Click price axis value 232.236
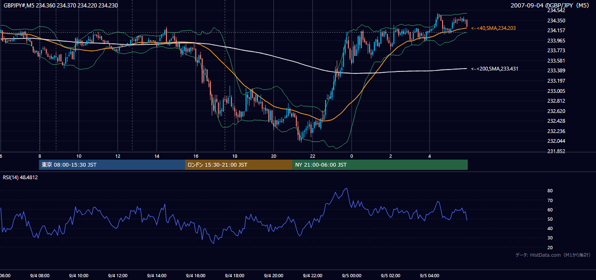596x280 pixels. (x=556, y=131)
